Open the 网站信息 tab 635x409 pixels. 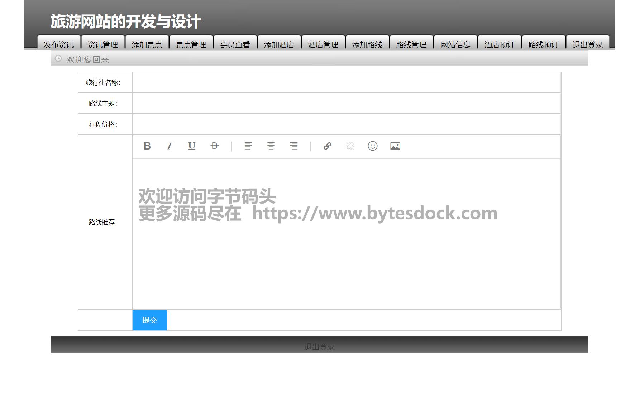pos(455,44)
